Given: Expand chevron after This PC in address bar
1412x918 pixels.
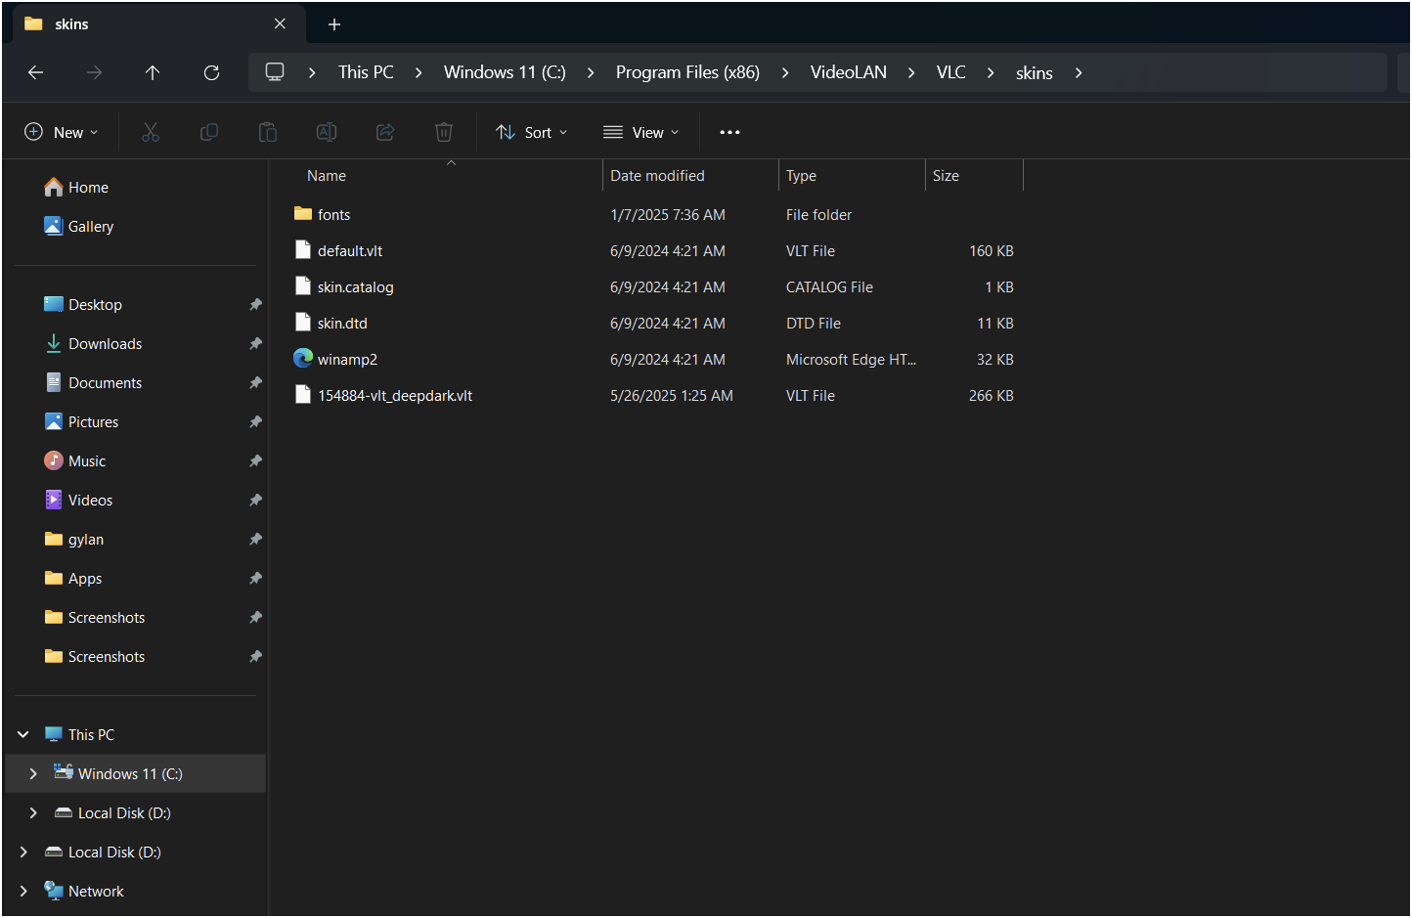Looking at the screenshot, I should (x=419, y=72).
